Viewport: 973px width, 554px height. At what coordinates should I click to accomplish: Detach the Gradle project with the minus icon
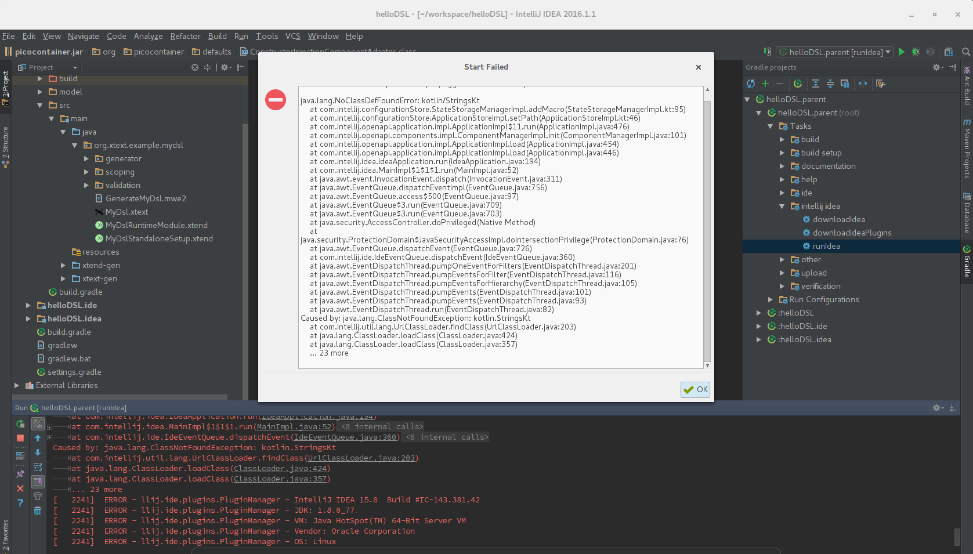(x=780, y=84)
